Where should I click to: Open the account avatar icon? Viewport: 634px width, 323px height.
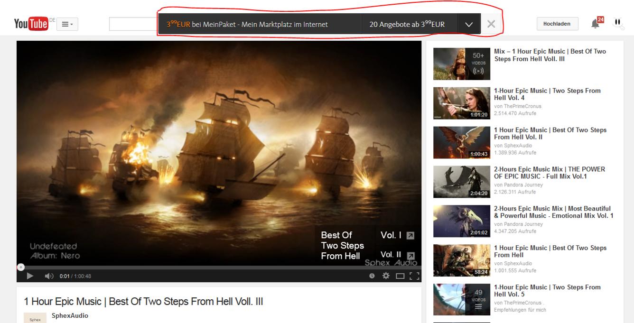click(x=618, y=23)
